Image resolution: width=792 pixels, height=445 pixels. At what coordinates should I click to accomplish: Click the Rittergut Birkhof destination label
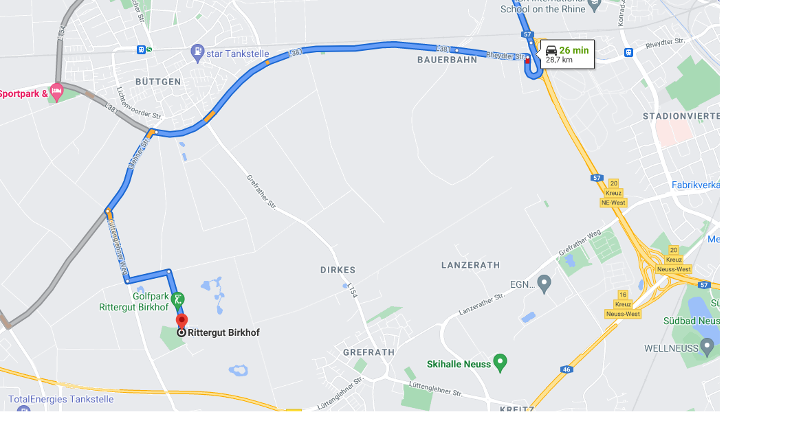(x=223, y=332)
